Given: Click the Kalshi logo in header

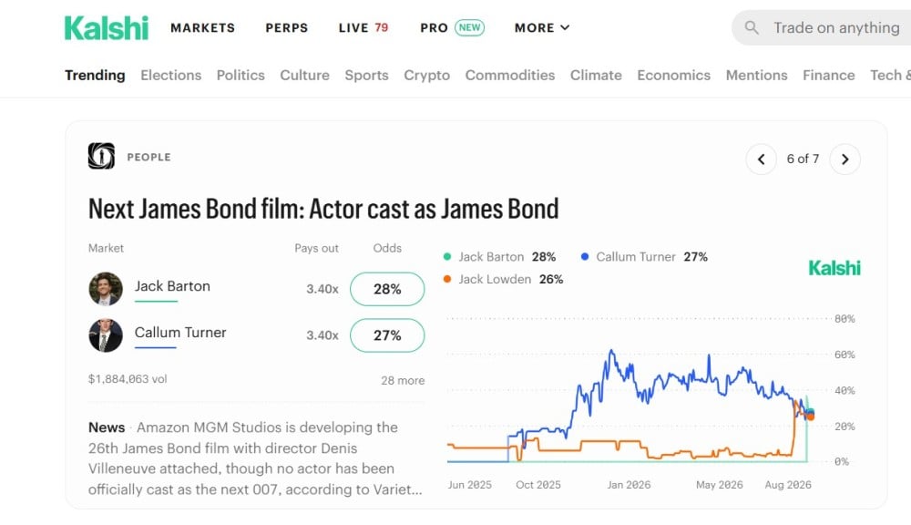Looking at the screenshot, I should (x=107, y=28).
